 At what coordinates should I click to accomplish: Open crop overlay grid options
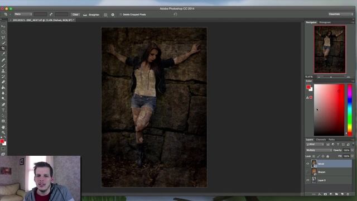pos(105,15)
